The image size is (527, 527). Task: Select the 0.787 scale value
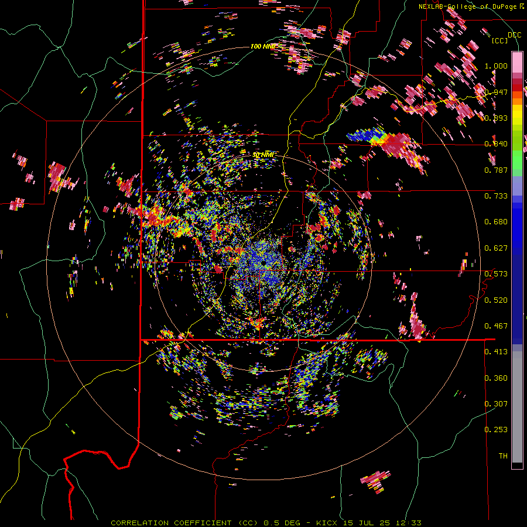496,170
